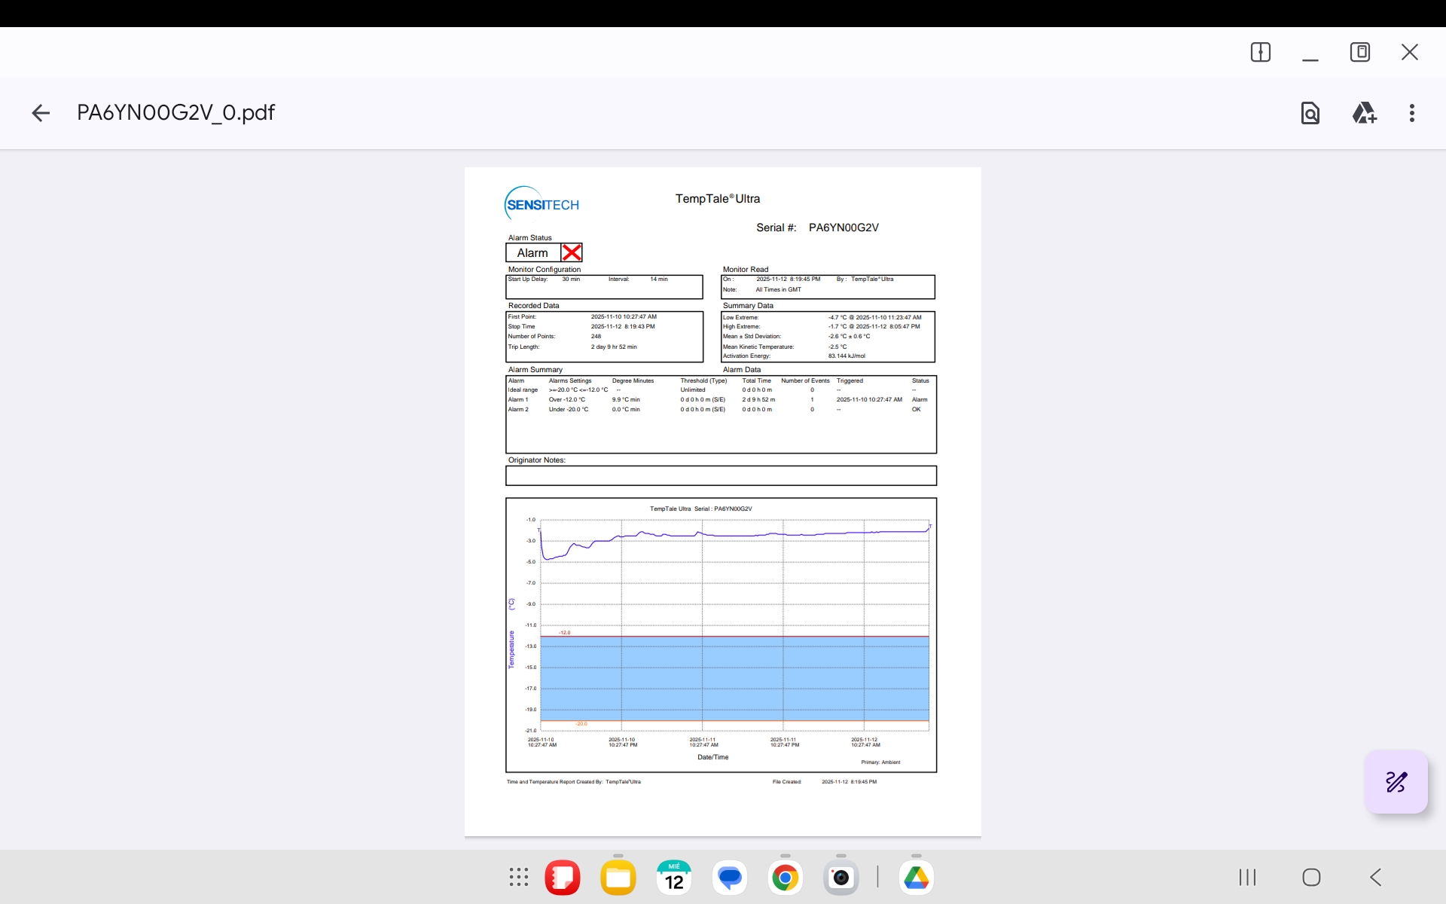Go back using the arrow beside the filename
The height and width of the screenshot is (904, 1446).
(x=41, y=113)
